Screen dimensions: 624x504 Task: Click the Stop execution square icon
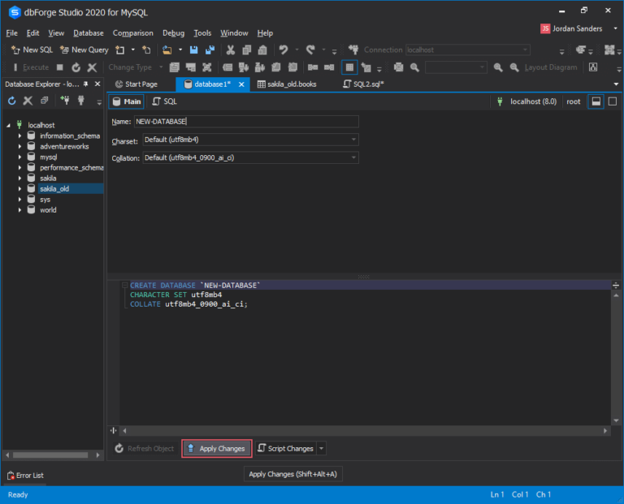click(59, 67)
